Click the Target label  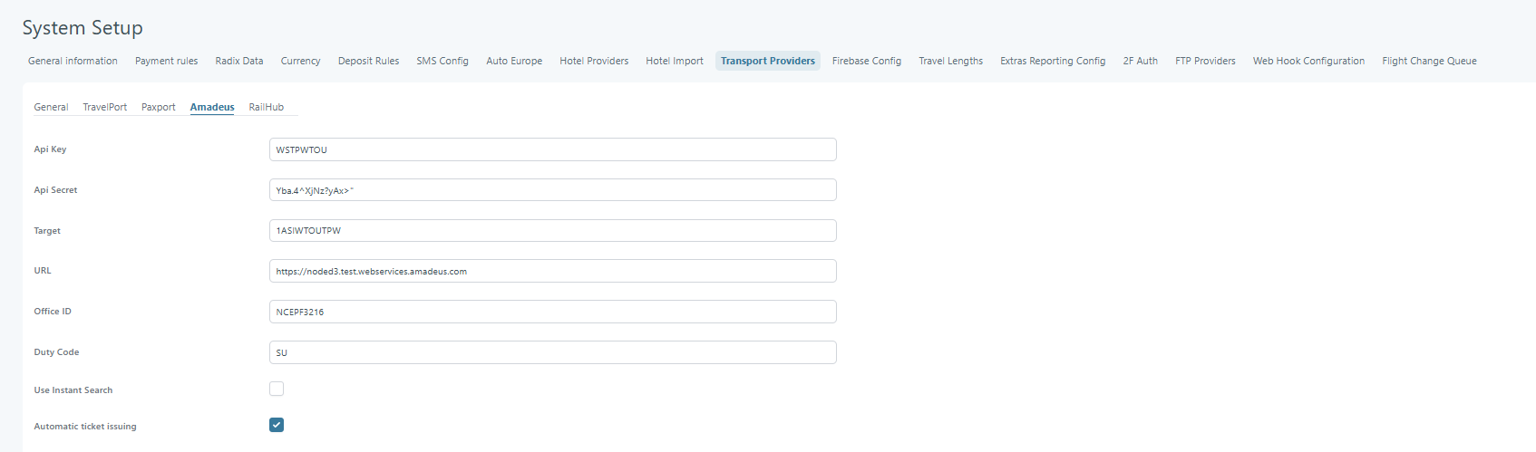(47, 231)
